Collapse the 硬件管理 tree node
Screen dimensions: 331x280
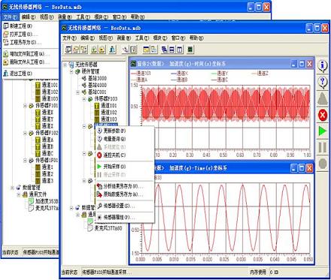click(x=71, y=72)
